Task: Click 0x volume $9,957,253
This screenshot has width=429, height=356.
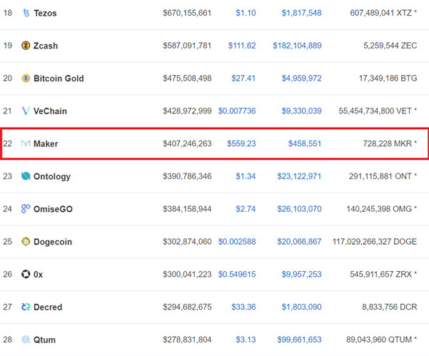Action: pyautogui.click(x=301, y=274)
